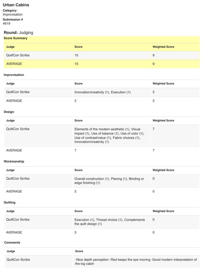
Task: Click submission number 4619
Action: (6, 24)
